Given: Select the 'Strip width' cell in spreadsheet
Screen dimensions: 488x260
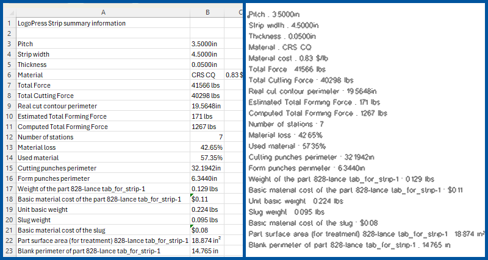Looking at the screenshot, I should 103,54.
